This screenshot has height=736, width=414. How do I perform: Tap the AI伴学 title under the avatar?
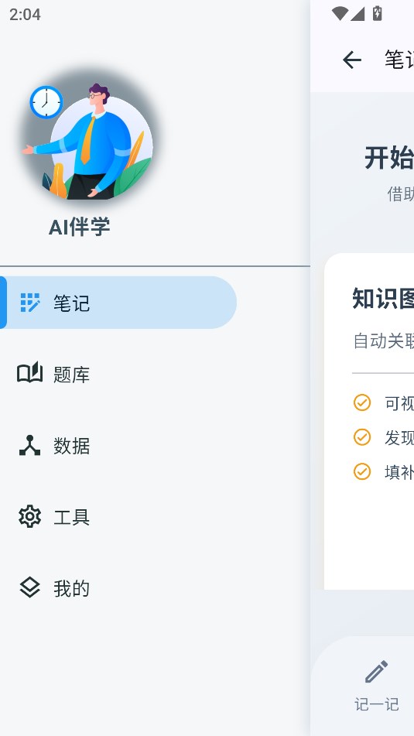coord(80,228)
